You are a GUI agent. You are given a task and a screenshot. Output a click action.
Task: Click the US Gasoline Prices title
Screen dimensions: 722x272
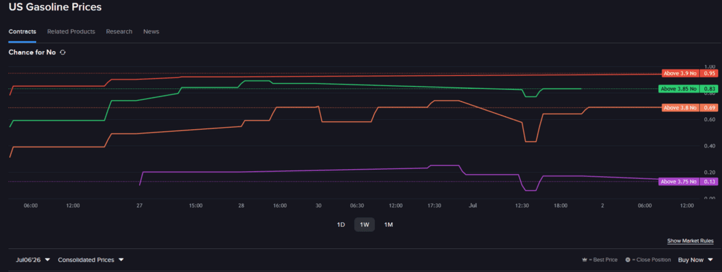point(55,7)
